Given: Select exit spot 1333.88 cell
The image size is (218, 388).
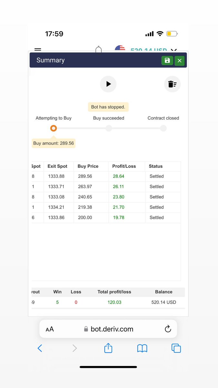Looking at the screenshot, I should (56, 176).
